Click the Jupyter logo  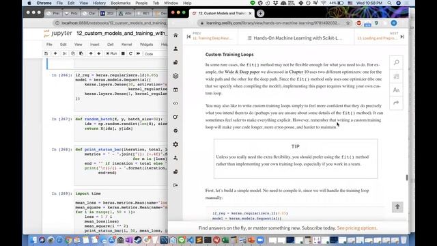coord(58,33)
